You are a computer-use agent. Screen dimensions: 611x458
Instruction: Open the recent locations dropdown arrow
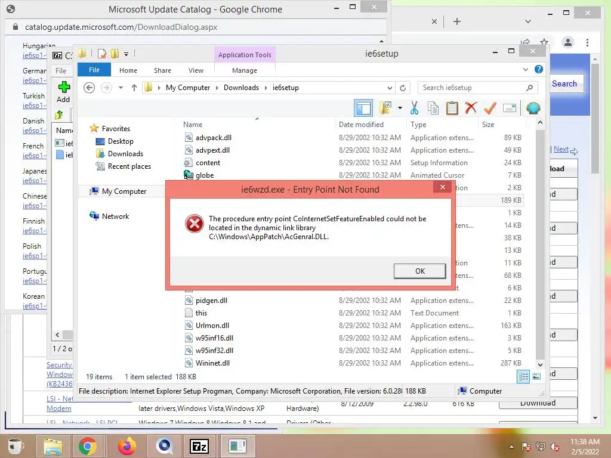coord(121,88)
